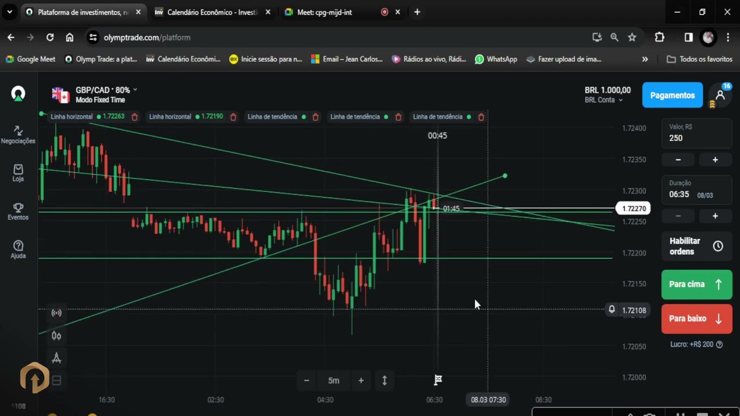
Task: Open the WhatsApp bookmark
Action: coord(496,59)
